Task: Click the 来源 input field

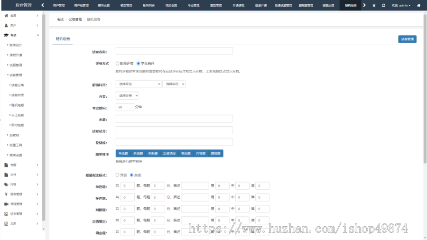Action: pos(174,119)
